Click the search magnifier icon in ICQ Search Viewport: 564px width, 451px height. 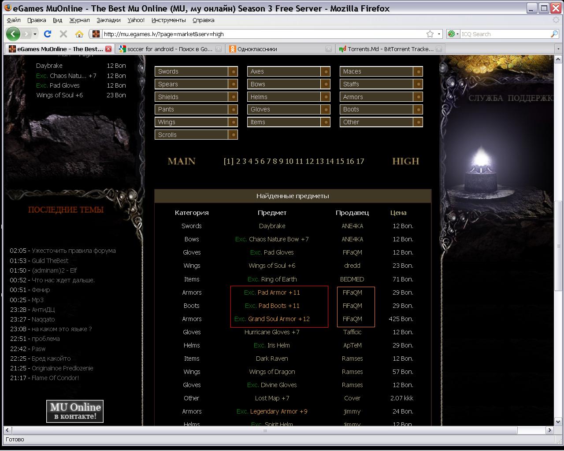click(554, 34)
